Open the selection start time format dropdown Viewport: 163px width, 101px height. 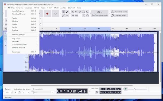point(120,89)
